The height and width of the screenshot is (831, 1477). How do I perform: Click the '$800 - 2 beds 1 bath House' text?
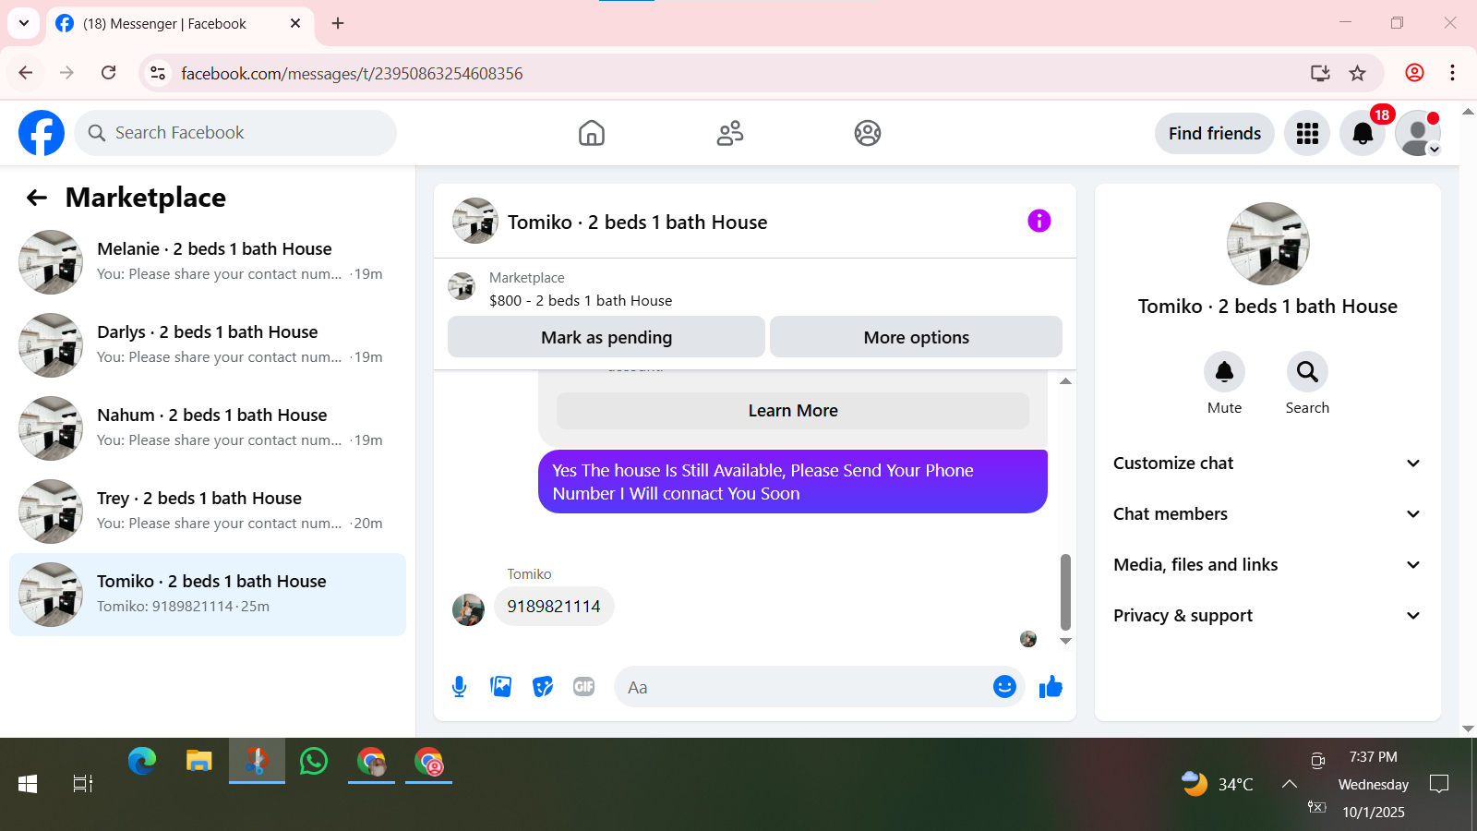pos(581,301)
